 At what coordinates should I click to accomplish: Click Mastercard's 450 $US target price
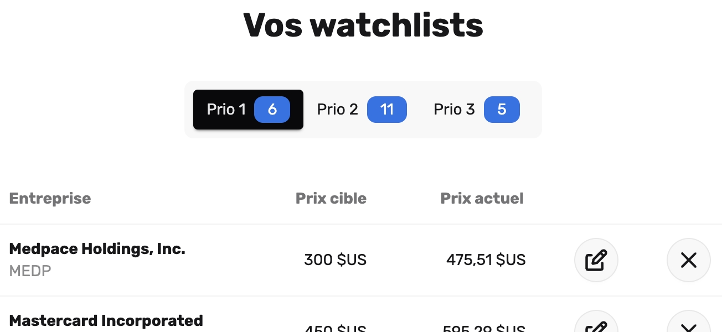click(x=335, y=328)
